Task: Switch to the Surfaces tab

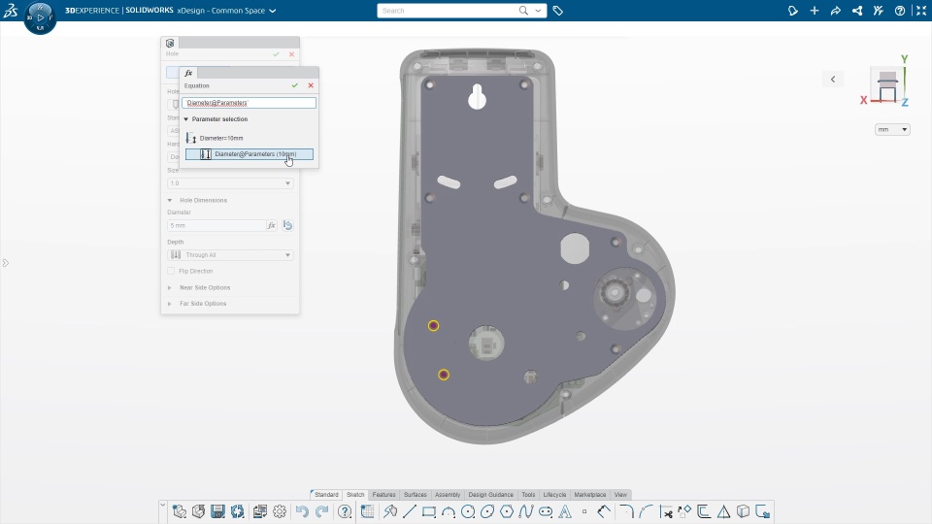Action: pyautogui.click(x=416, y=495)
